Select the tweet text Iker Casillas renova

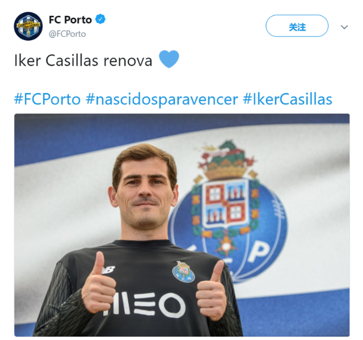click(83, 61)
